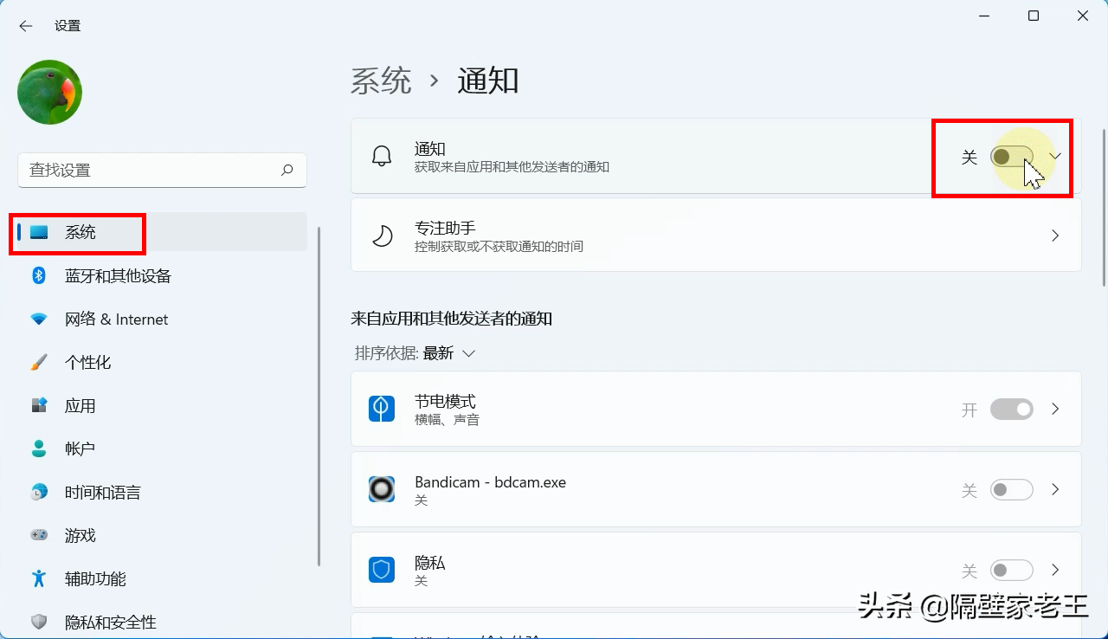
Task: Click the Focus Assist moon icon
Action: click(381, 235)
